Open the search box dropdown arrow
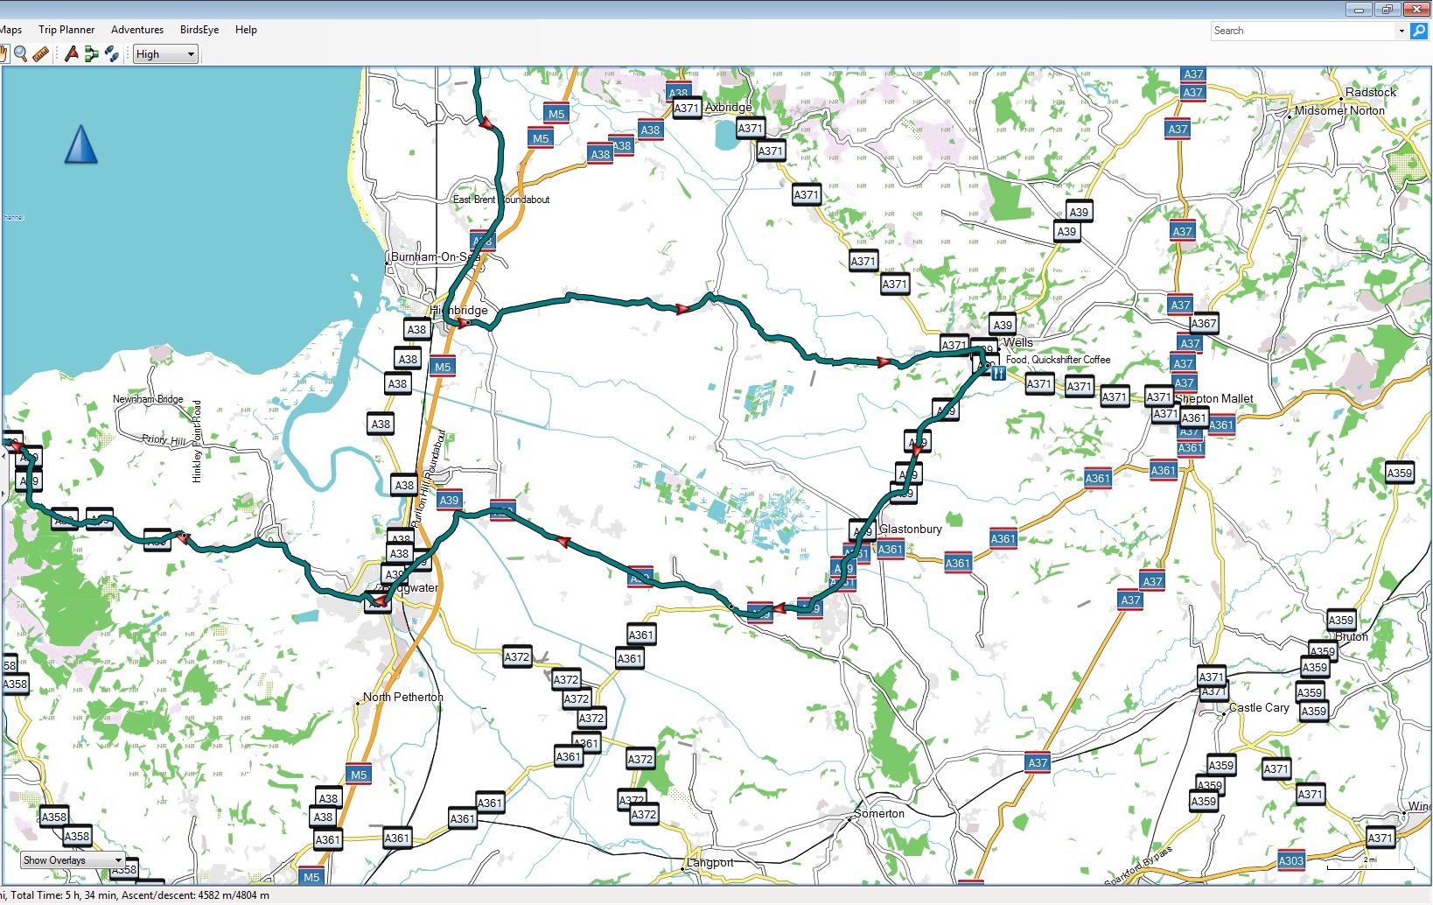Image resolution: width=1433 pixels, height=905 pixels. [1402, 31]
